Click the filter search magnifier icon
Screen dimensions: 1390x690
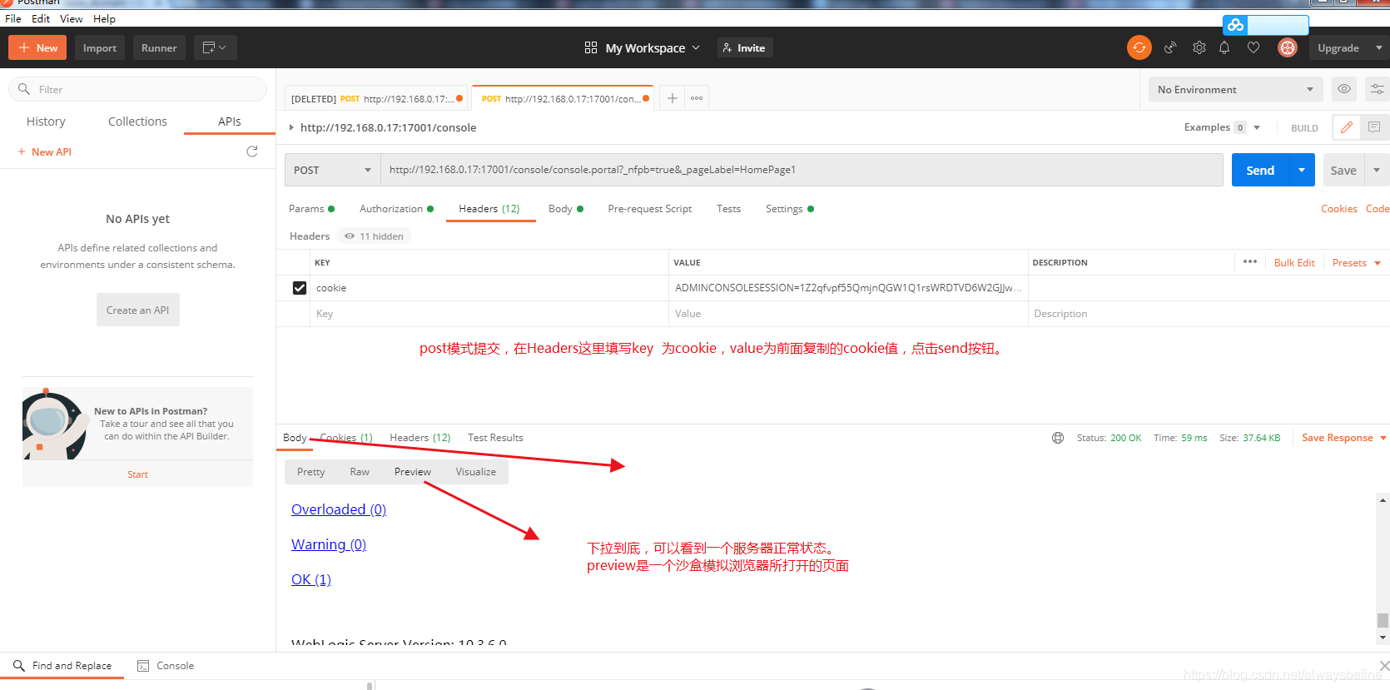[x=24, y=89]
